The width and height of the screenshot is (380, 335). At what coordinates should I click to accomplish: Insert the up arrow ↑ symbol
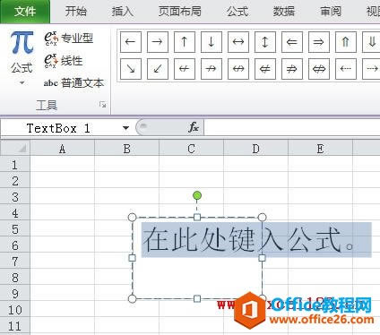click(x=185, y=42)
